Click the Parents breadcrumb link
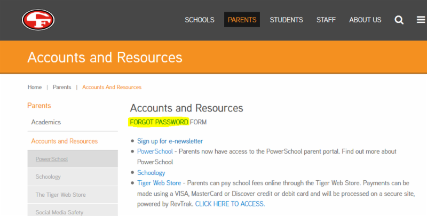 tap(62, 87)
